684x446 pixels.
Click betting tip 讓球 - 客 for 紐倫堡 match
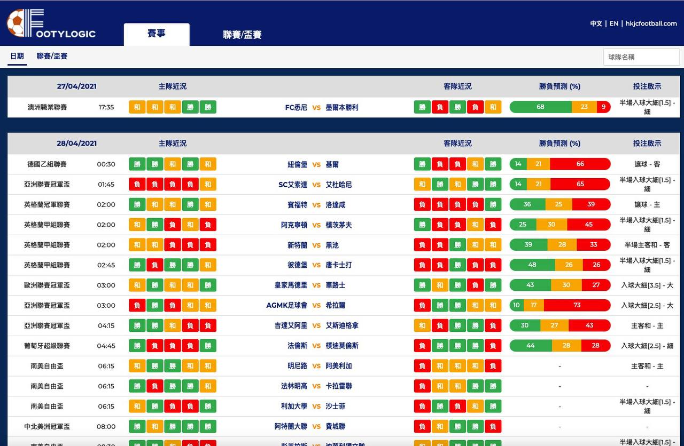(647, 164)
